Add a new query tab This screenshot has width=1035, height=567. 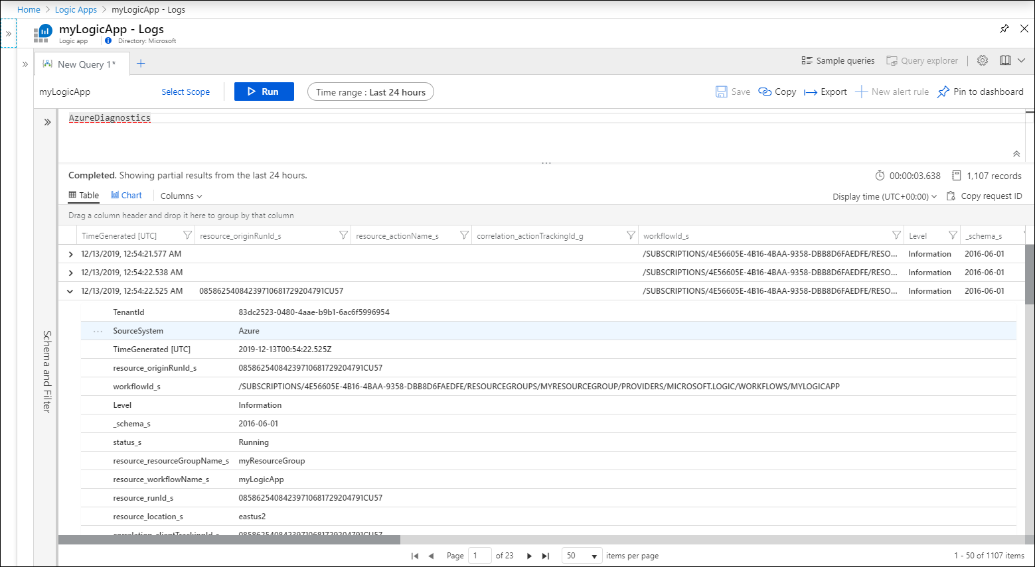click(x=141, y=64)
